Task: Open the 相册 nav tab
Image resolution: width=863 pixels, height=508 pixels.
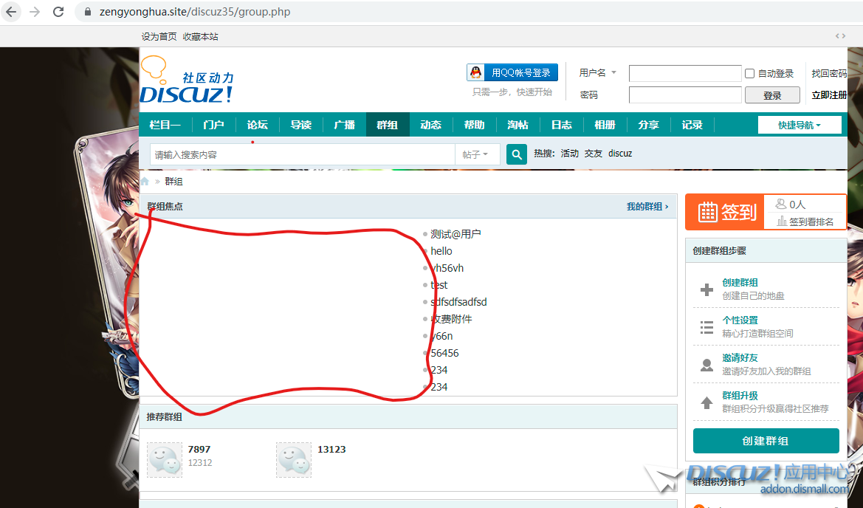Action: pyautogui.click(x=605, y=125)
